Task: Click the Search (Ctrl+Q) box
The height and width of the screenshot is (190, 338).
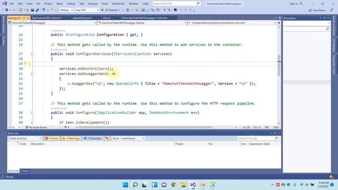Action: point(176,4)
